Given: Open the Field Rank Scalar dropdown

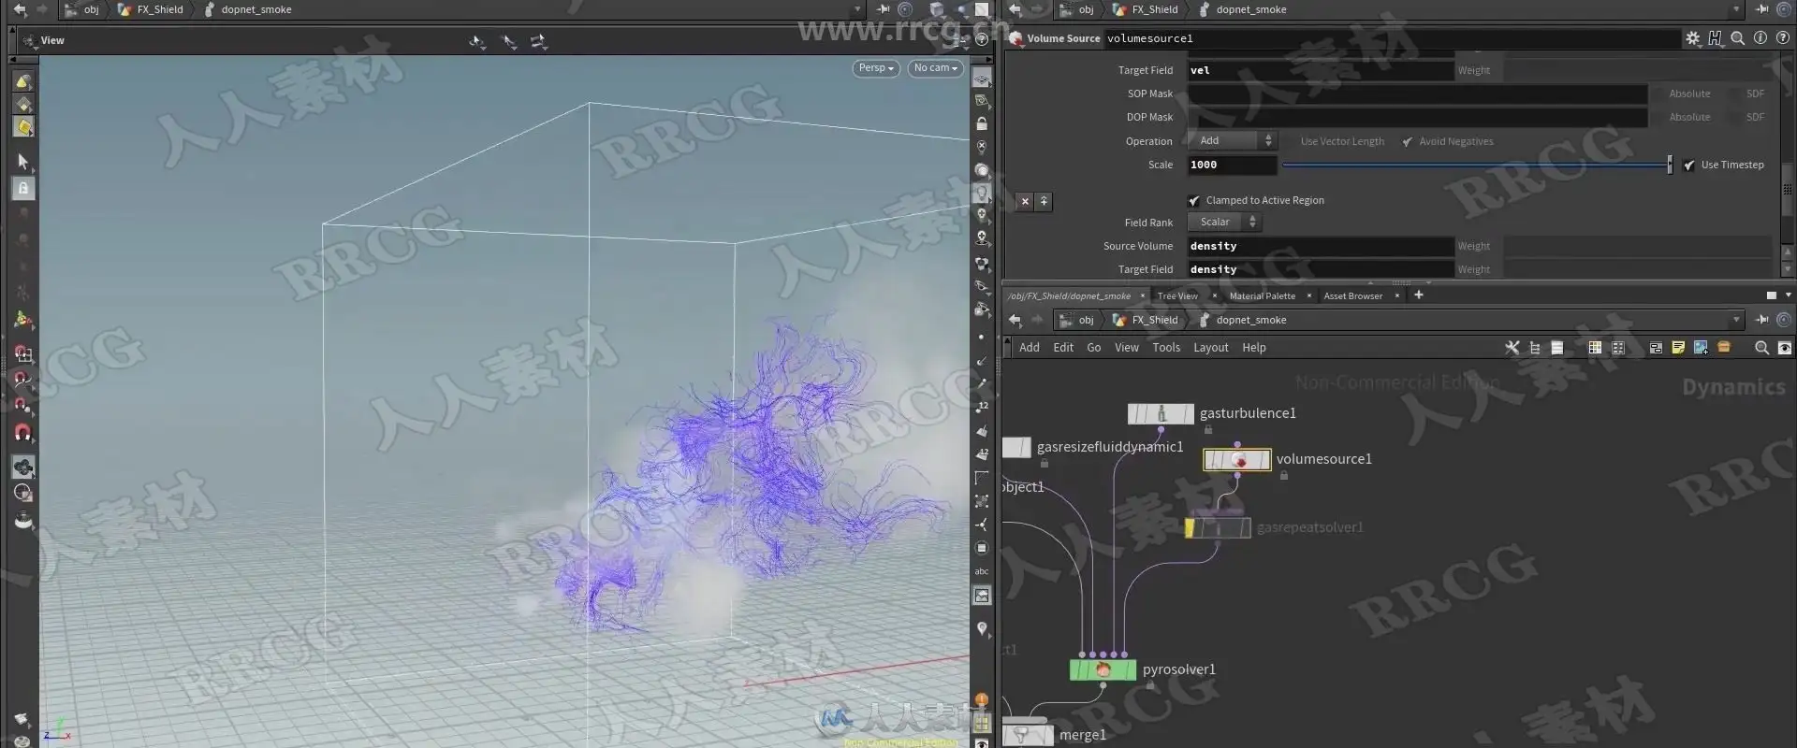Looking at the screenshot, I should pyautogui.click(x=1224, y=222).
